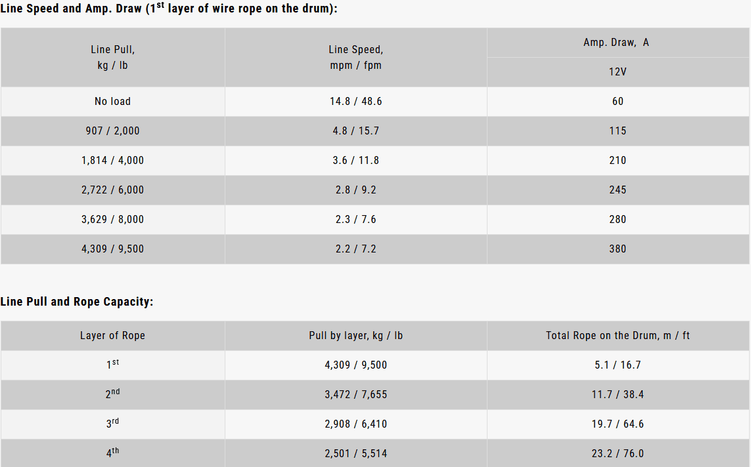The image size is (751, 467).
Task: Click the 2,908 / 6,410 pull by layer value
Action: click(355, 424)
